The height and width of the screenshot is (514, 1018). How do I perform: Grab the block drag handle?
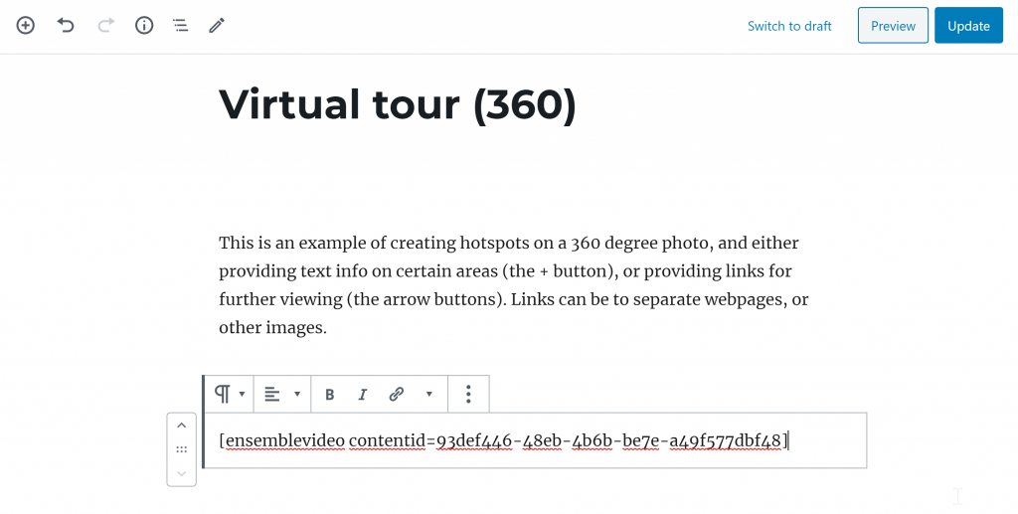[182, 449]
